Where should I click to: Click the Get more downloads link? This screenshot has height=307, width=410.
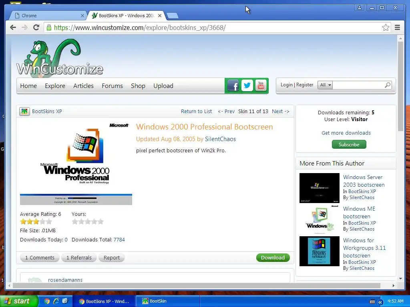[346, 133]
